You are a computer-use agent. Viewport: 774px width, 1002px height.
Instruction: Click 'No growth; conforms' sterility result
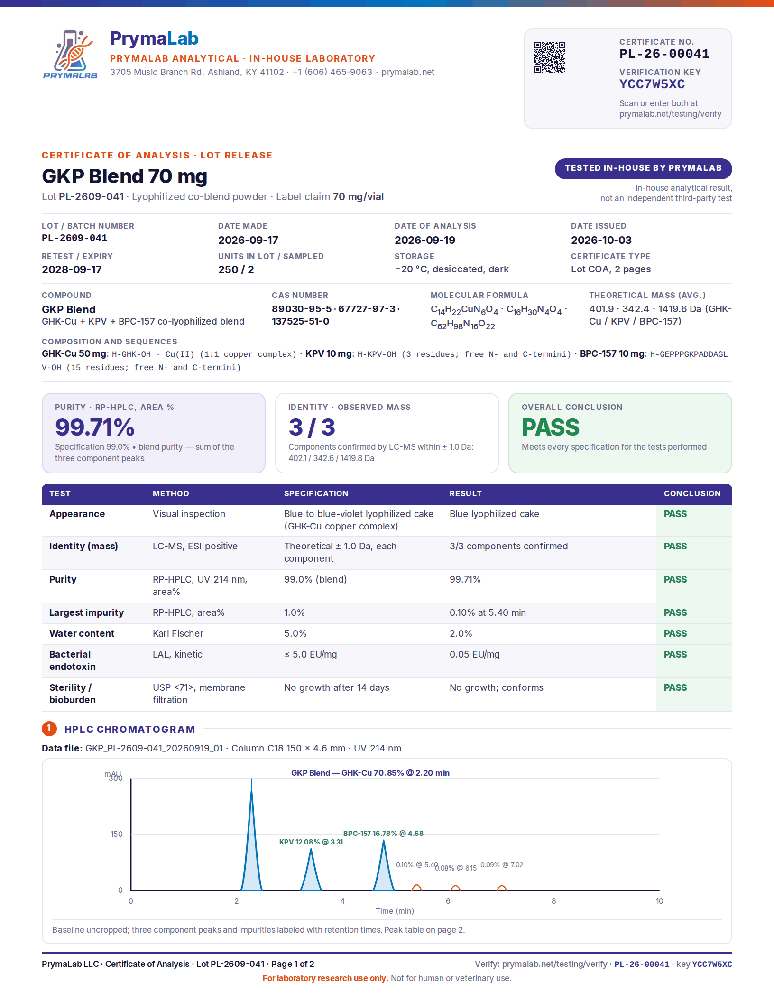click(x=496, y=687)
